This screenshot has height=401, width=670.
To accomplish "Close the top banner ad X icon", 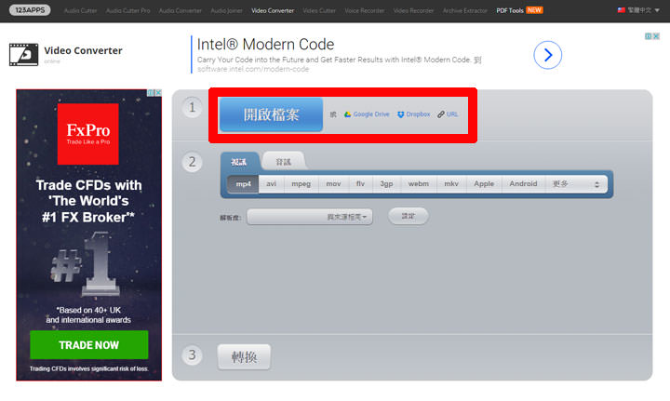I will (x=656, y=36).
